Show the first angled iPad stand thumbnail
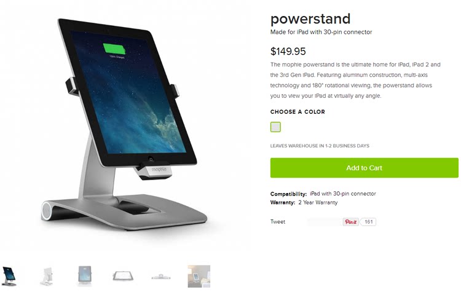Screen dimensions: 461x292 coord(9,276)
